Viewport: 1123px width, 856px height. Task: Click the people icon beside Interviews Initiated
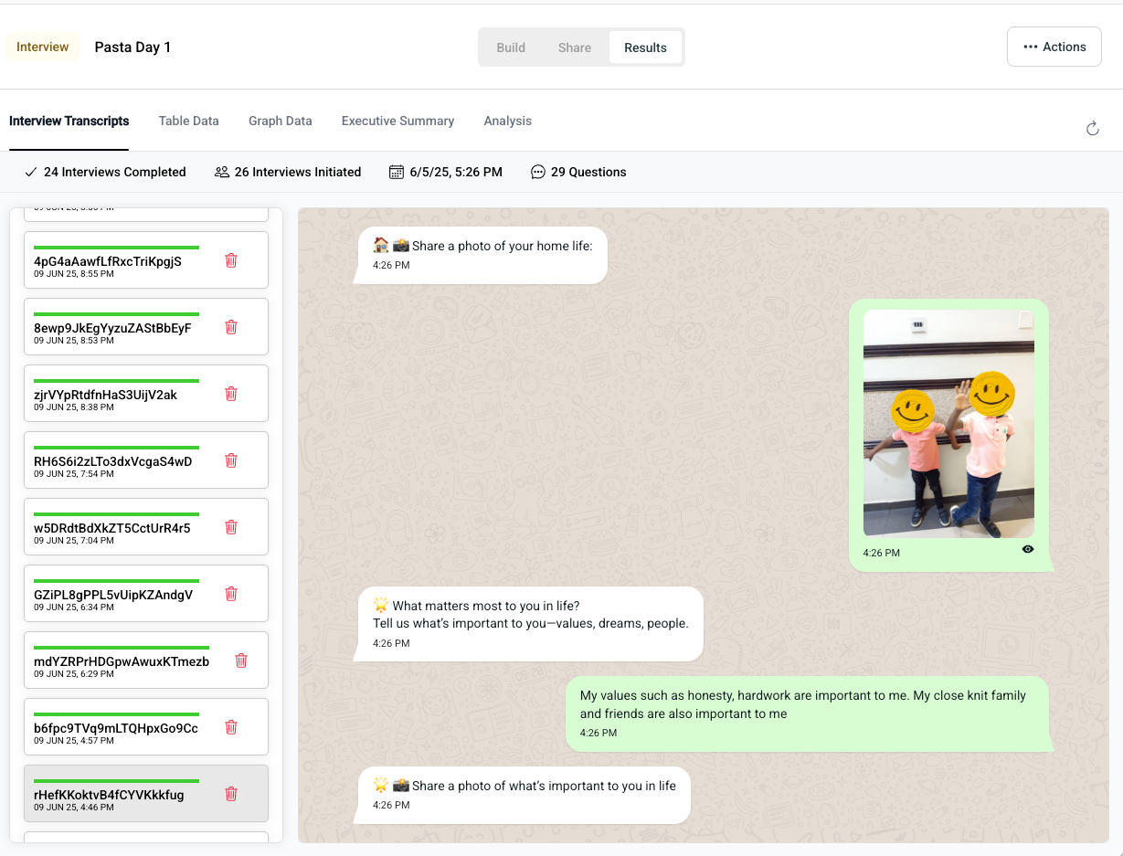pyautogui.click(x=222, y=172)
